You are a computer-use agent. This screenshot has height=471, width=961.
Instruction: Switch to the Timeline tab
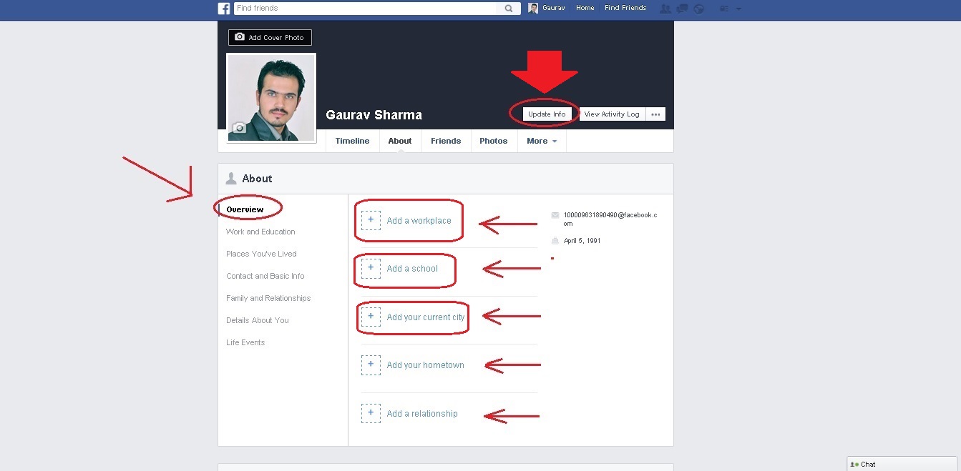(x=352, y=141)
